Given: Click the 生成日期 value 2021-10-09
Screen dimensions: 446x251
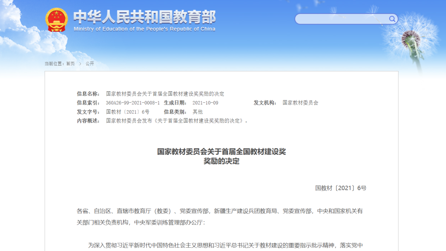Looking at the screenshot, I should [205, 103].
